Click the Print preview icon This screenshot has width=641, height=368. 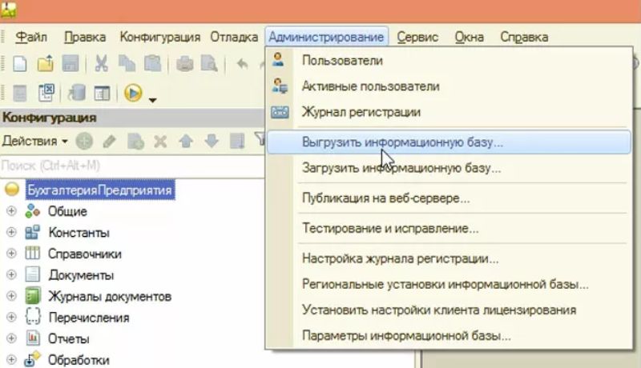coord(209,64)
